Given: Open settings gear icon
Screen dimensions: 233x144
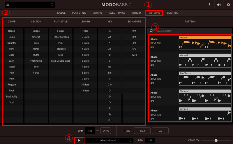Looking at the screenshot, I should click(228, 5).
